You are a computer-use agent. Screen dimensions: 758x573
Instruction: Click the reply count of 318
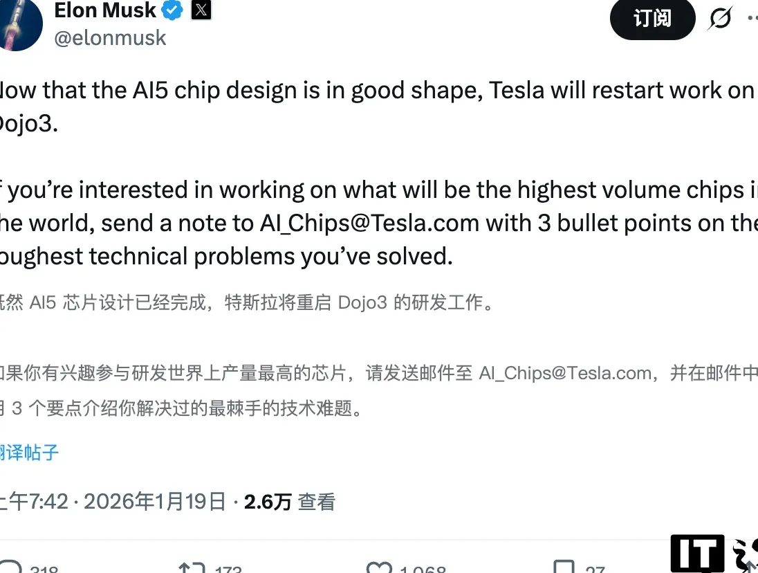41,569
